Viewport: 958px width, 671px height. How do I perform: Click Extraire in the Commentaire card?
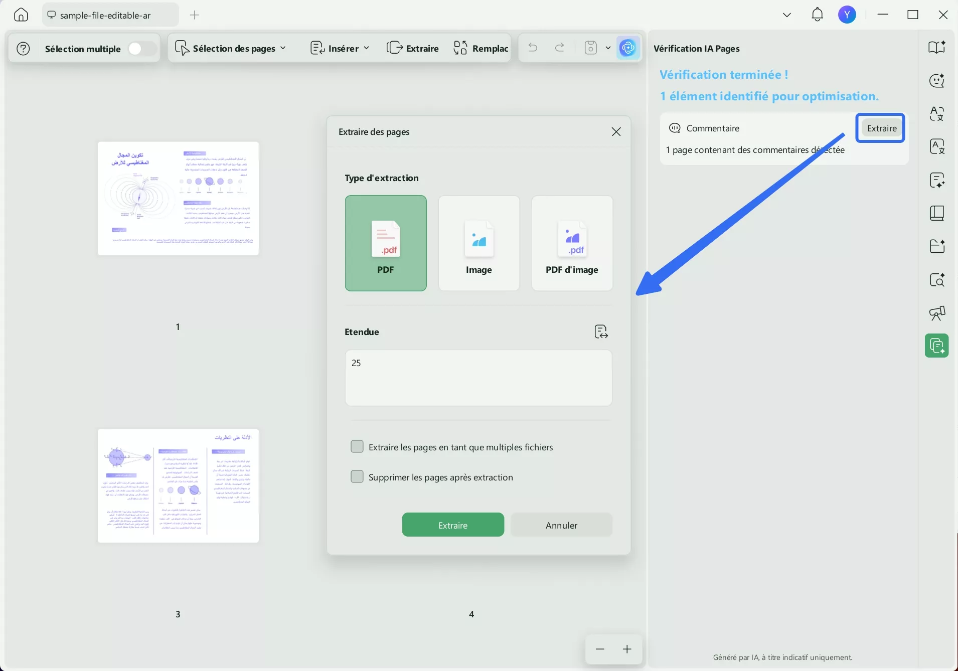click(881, 128)
